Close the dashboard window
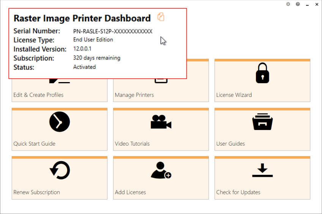 click(317, 4)
